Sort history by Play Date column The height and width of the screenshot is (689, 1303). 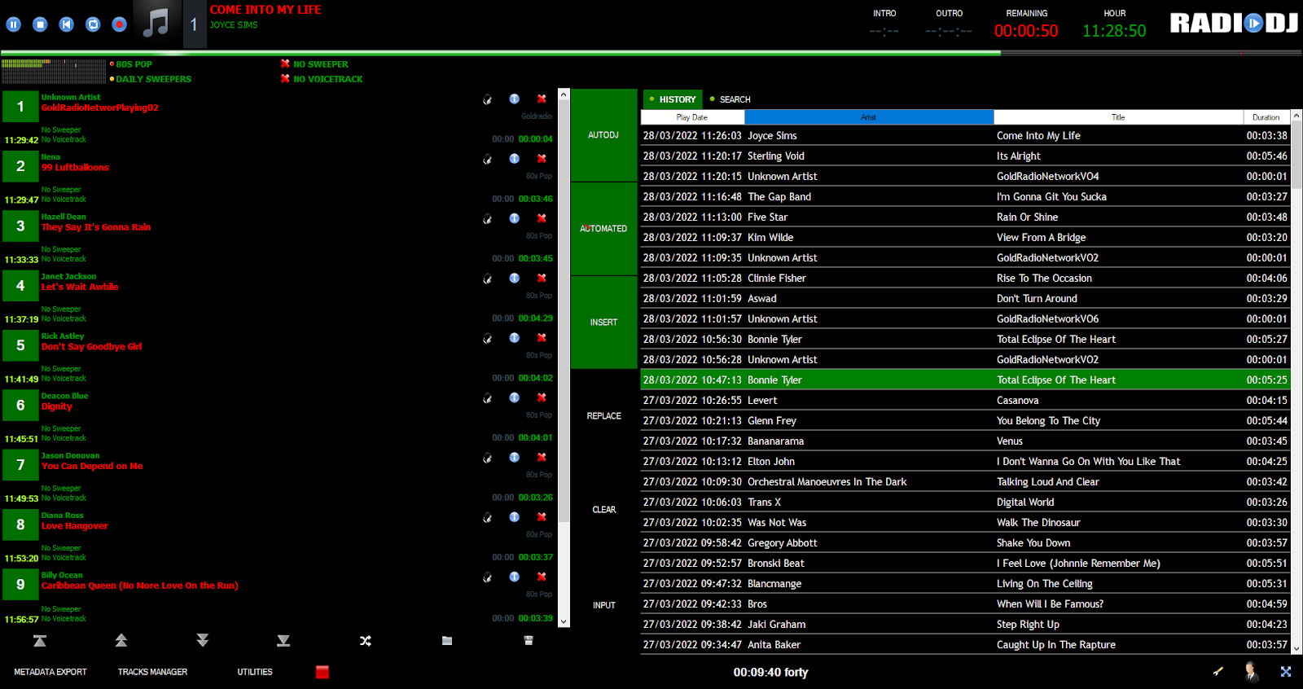[692, 117]
